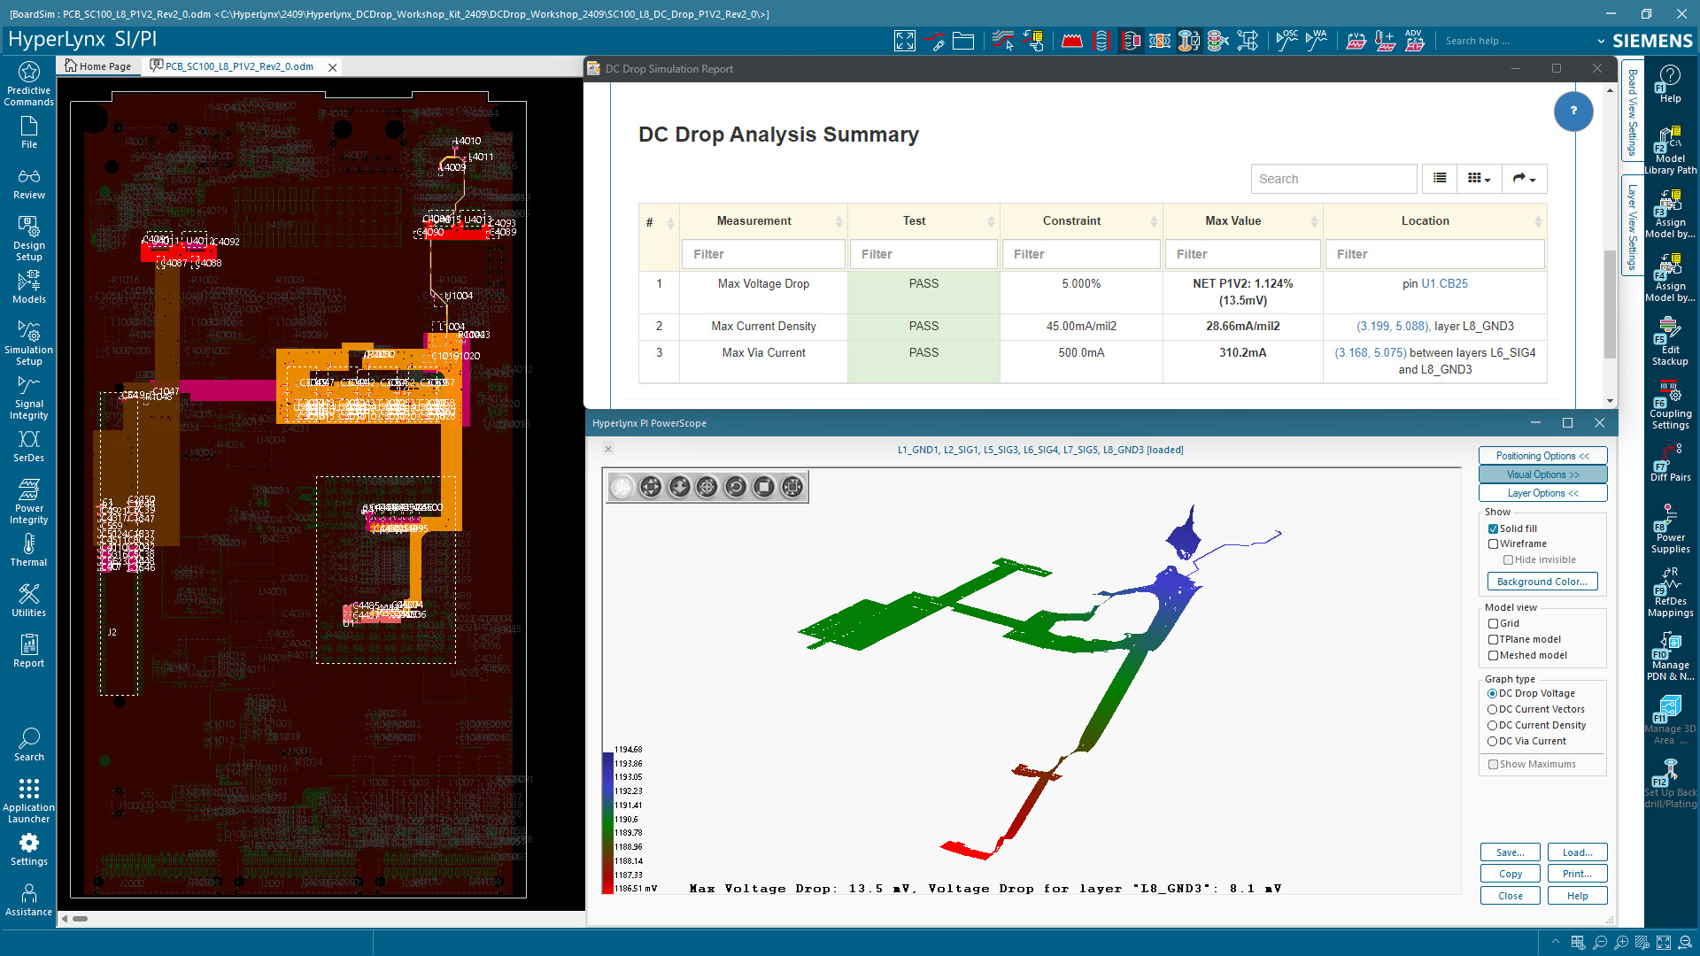Image resolution: width=1700 pixels, height=956 pixels.
Task: Expand the Visual Options section
Action: tap(1542, 474)
